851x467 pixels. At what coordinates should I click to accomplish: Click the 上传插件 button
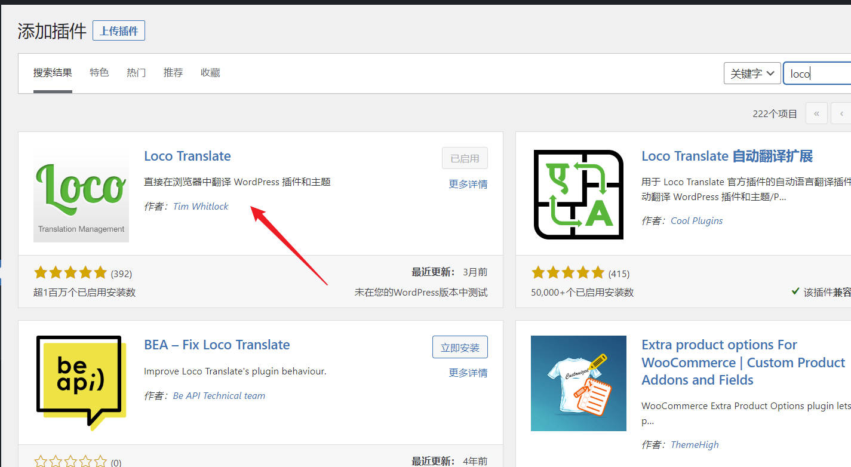[119, 30]
